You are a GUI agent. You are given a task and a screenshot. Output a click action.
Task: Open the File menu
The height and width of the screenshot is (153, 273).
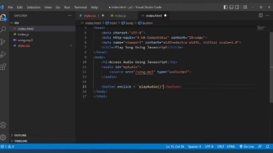click(10, 7)
